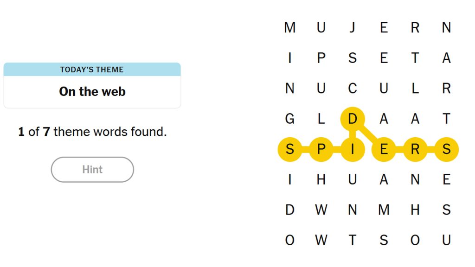Screen dimensions: 475x267
Task: Click the Hint button
Action: coord(92,169)
